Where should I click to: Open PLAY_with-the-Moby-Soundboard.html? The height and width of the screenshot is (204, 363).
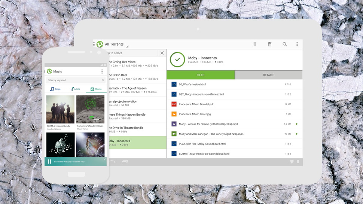coord(235,144)
